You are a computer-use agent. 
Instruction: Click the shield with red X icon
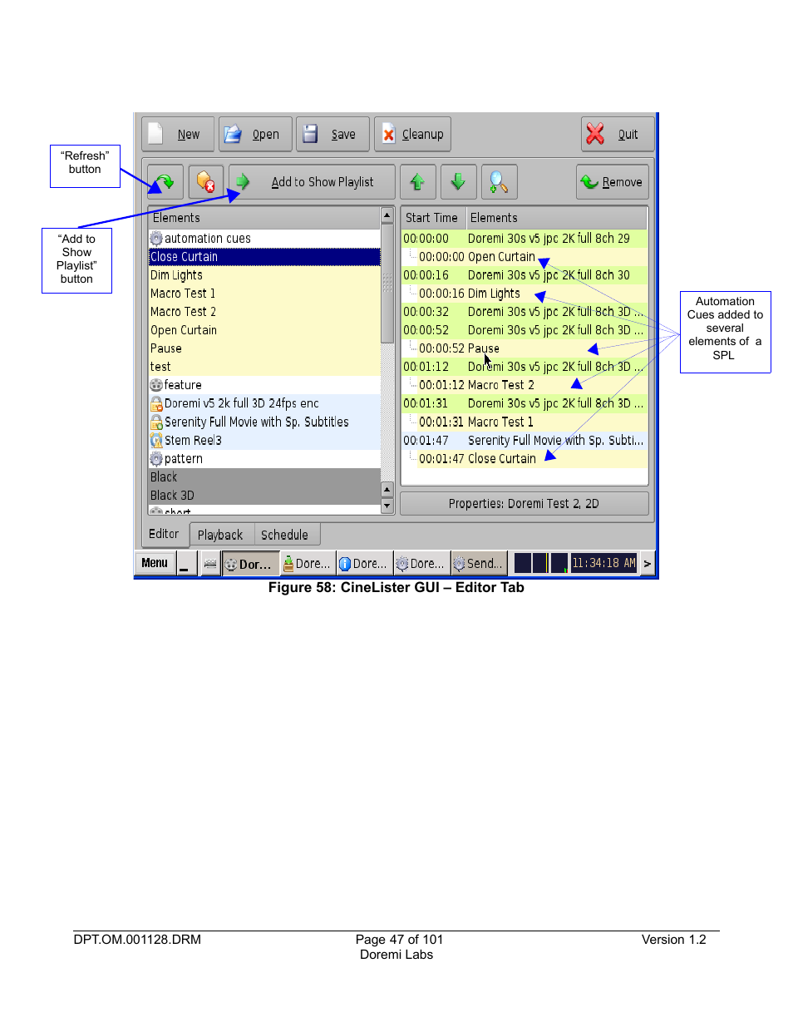click(x=205, y=182)
